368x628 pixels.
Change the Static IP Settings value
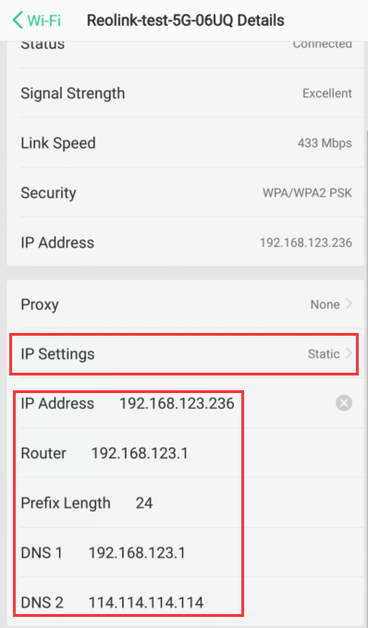(x=324, y=354)
